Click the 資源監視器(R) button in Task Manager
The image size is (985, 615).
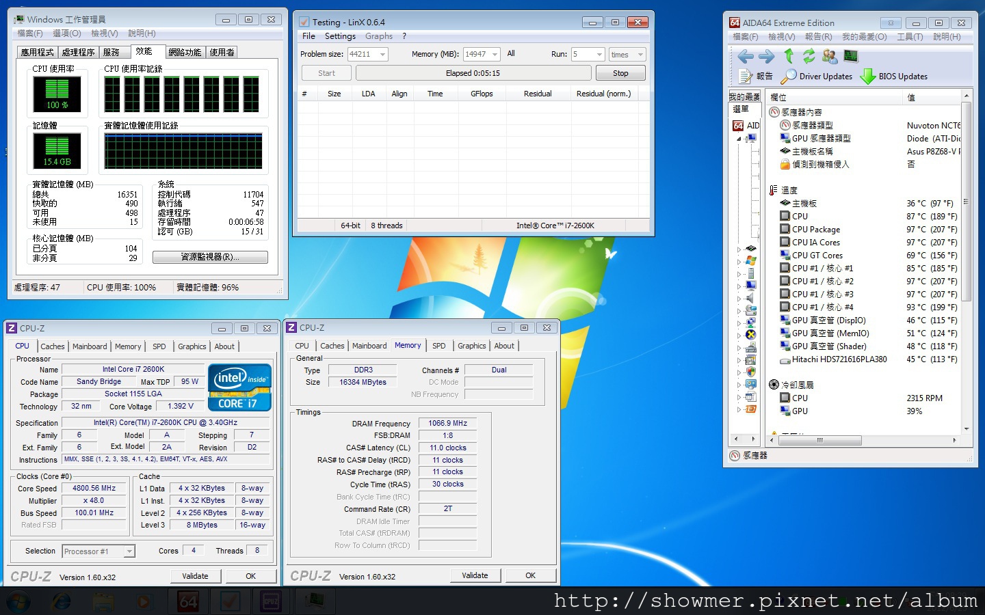(x=210, y=257)
